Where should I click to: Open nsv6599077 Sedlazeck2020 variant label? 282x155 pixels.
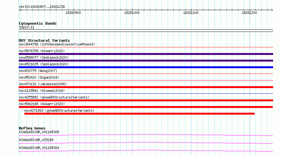coord(44,57)
